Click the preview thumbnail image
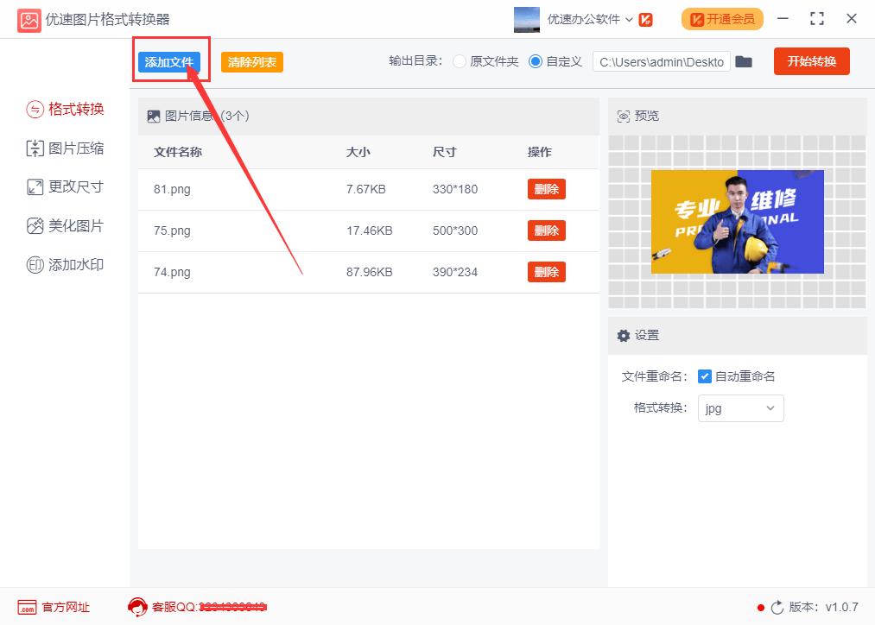 pos(737,222)
